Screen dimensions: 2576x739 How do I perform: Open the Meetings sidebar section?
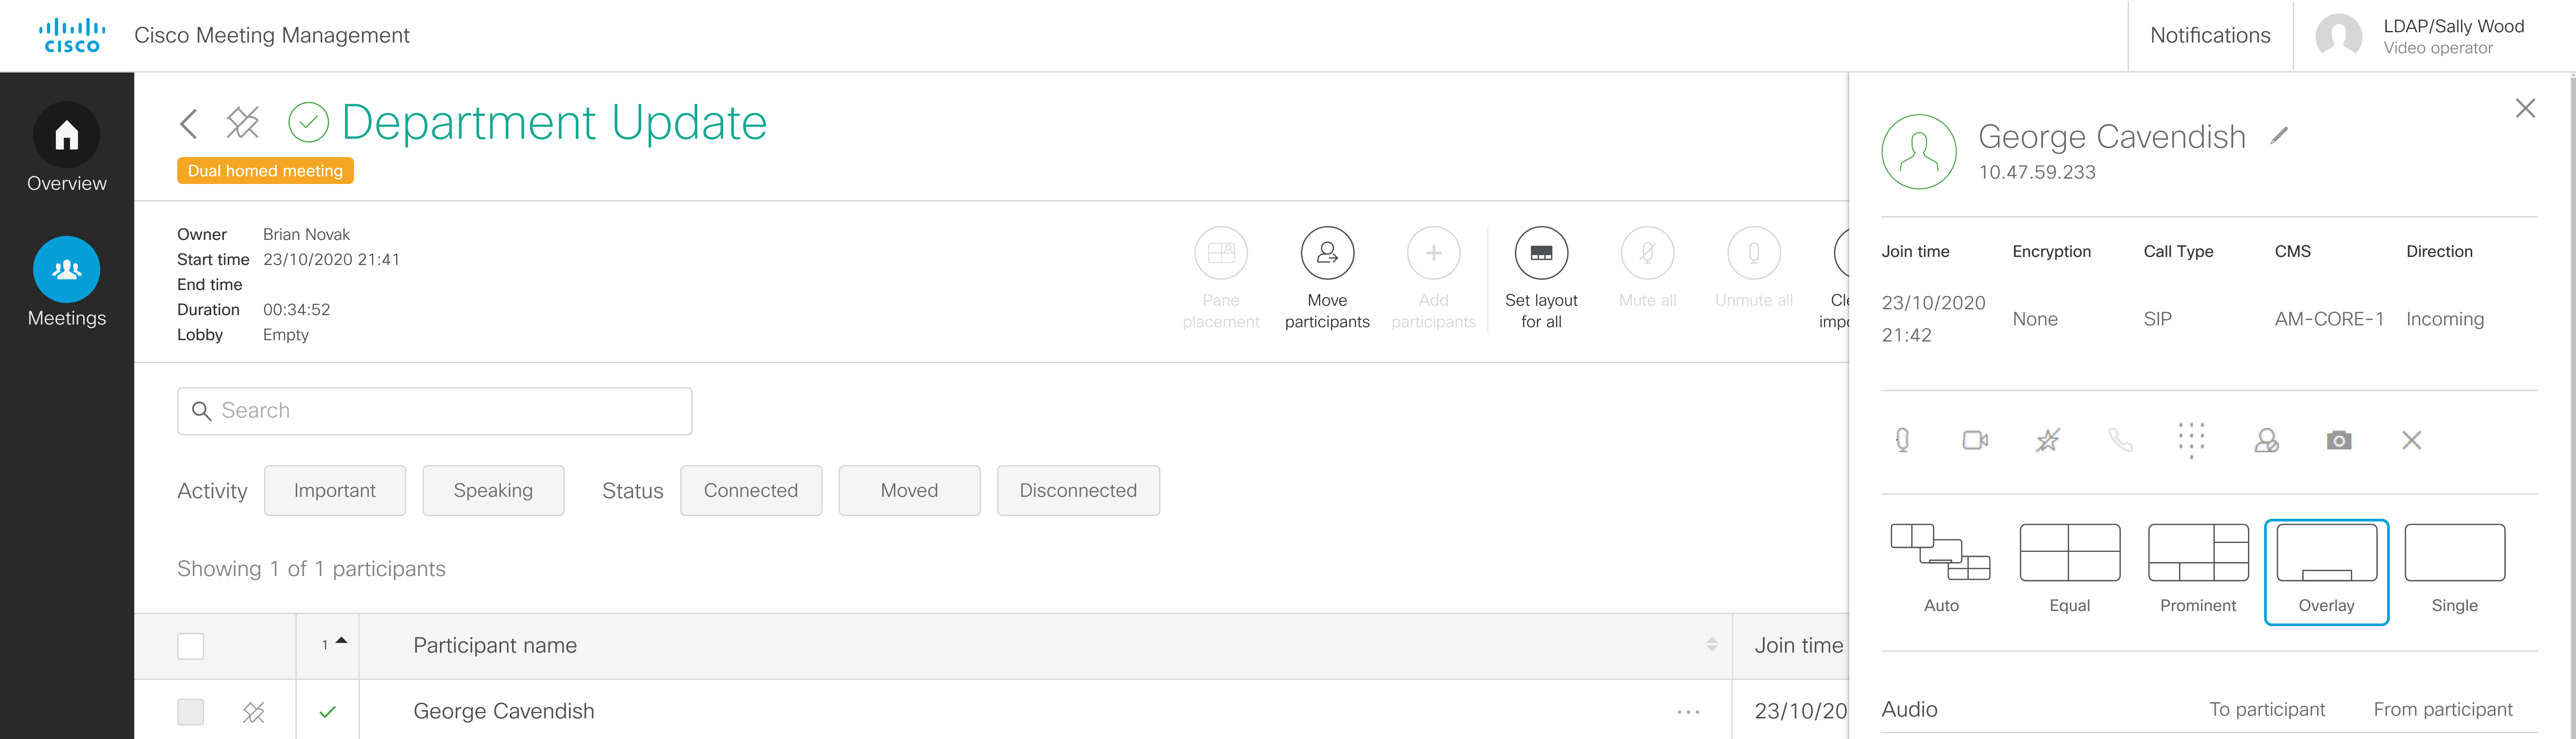pyautogui.click(x=66, y=270)
